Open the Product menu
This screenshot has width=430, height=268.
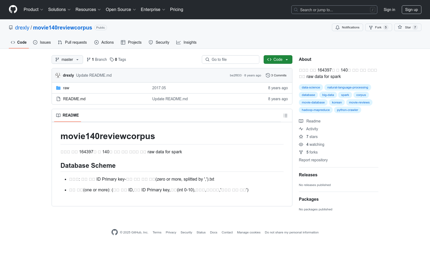click(x=33, y=10)
